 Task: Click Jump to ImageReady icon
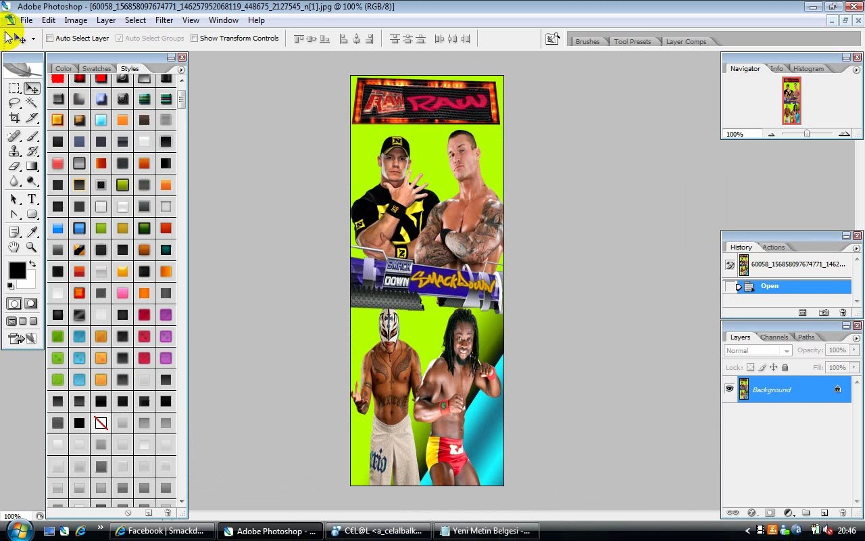click(22, 338)
